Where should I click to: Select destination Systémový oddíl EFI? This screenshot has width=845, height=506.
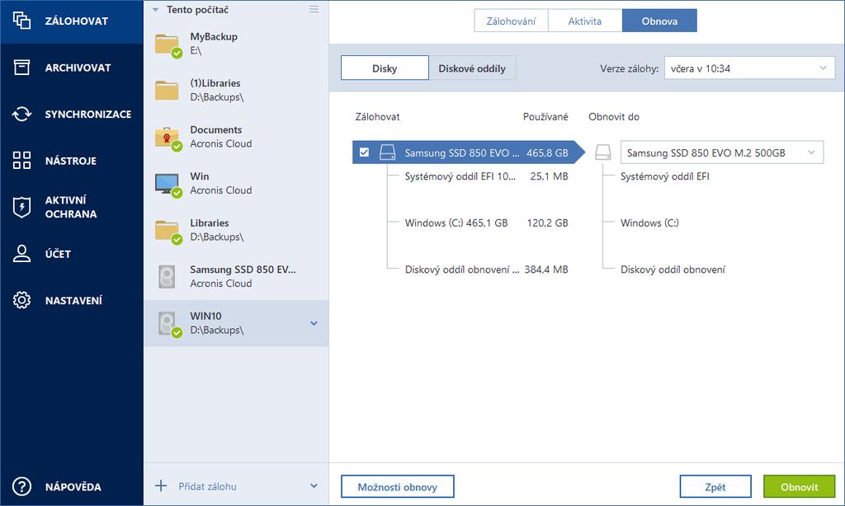click(664, 176)
